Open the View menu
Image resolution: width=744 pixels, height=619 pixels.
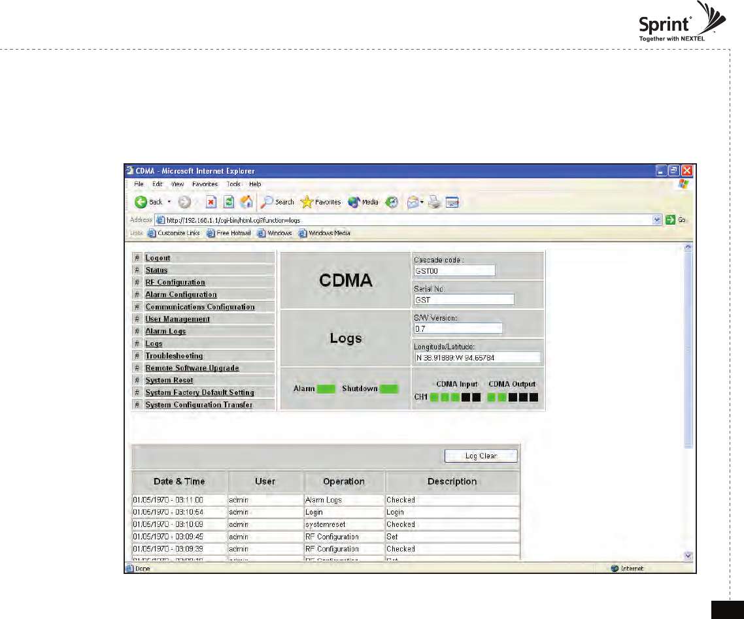point(177,184)
